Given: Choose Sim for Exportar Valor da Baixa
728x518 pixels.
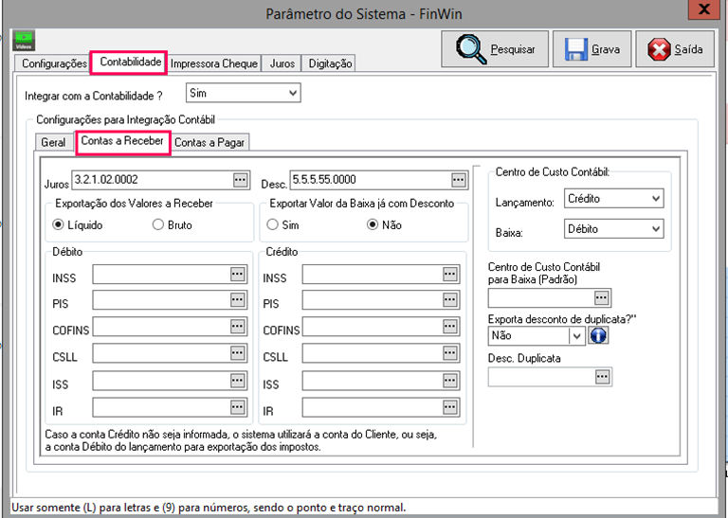Looking at the screenshot, I should 273,225.
